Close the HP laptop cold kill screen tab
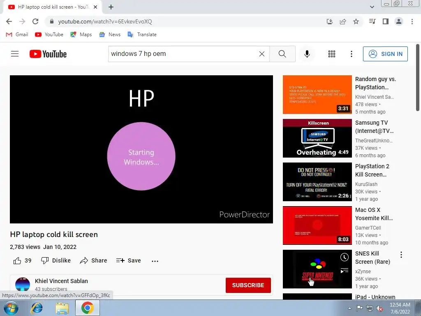421x316 pixels. (x=95, y=7)
